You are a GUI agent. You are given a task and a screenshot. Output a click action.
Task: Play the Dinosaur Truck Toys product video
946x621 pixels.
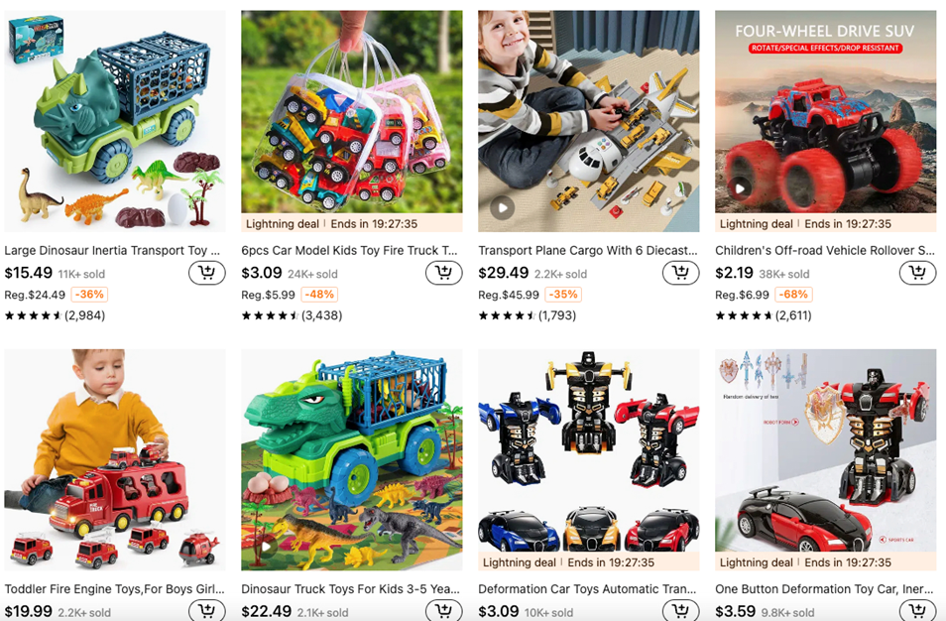[x=266, y=547]
